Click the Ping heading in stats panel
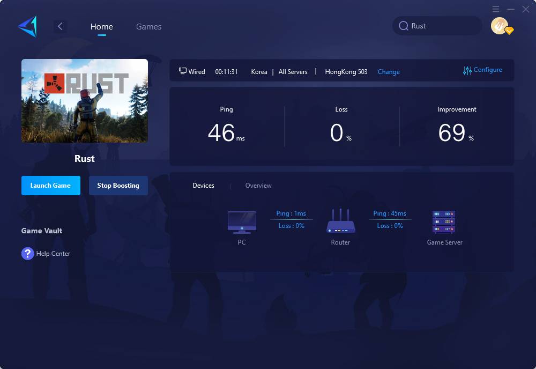The height and width of the screenshot is (369, 536). point(226,109)
